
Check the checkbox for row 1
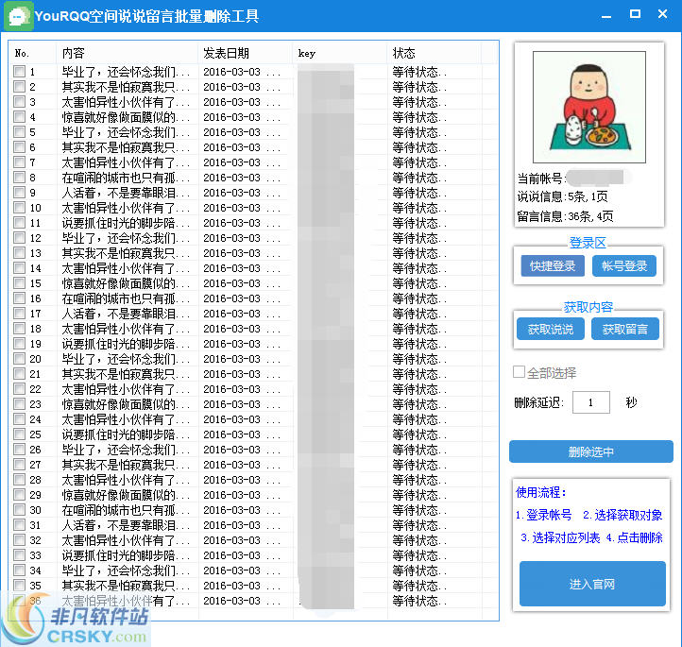(19, 71)
